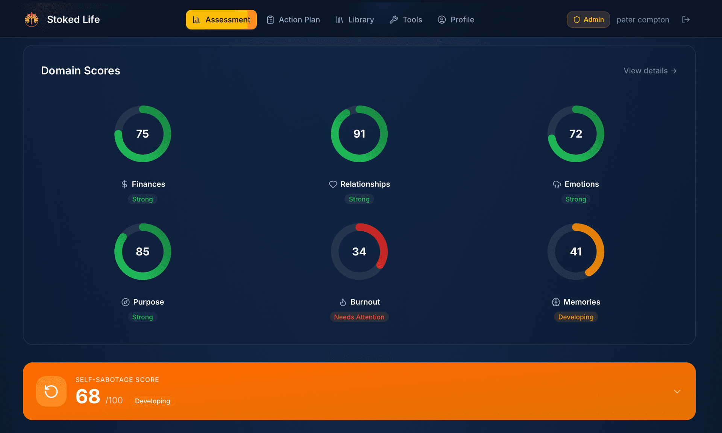Toggle the Admin shield badge

click(x=588, y=20)
